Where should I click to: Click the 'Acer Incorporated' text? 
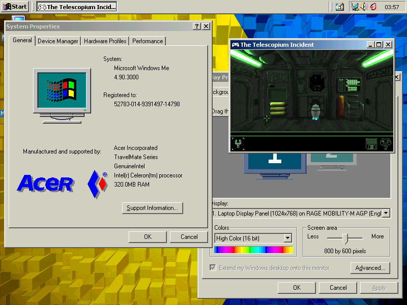point(135,148)
